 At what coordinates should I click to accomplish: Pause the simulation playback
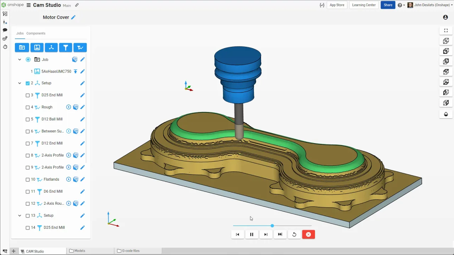tap(252, 234)
